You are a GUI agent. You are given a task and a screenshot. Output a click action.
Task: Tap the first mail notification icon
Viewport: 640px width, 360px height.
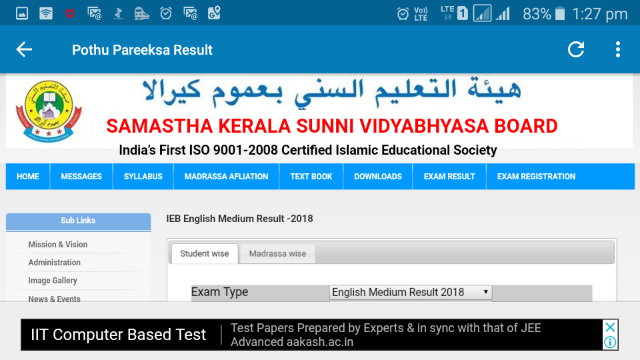pos(94,13)
